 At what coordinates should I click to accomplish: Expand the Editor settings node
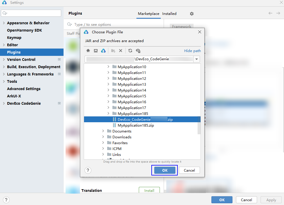4,45
